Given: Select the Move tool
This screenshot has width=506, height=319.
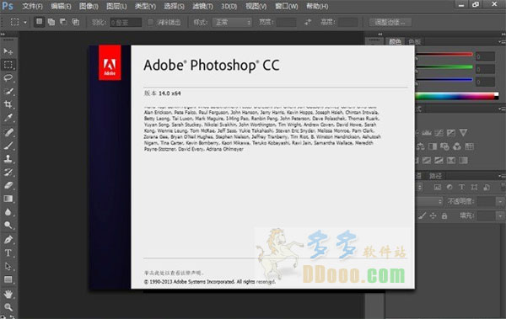Looking at the screenshot, I should coord(8,51).
